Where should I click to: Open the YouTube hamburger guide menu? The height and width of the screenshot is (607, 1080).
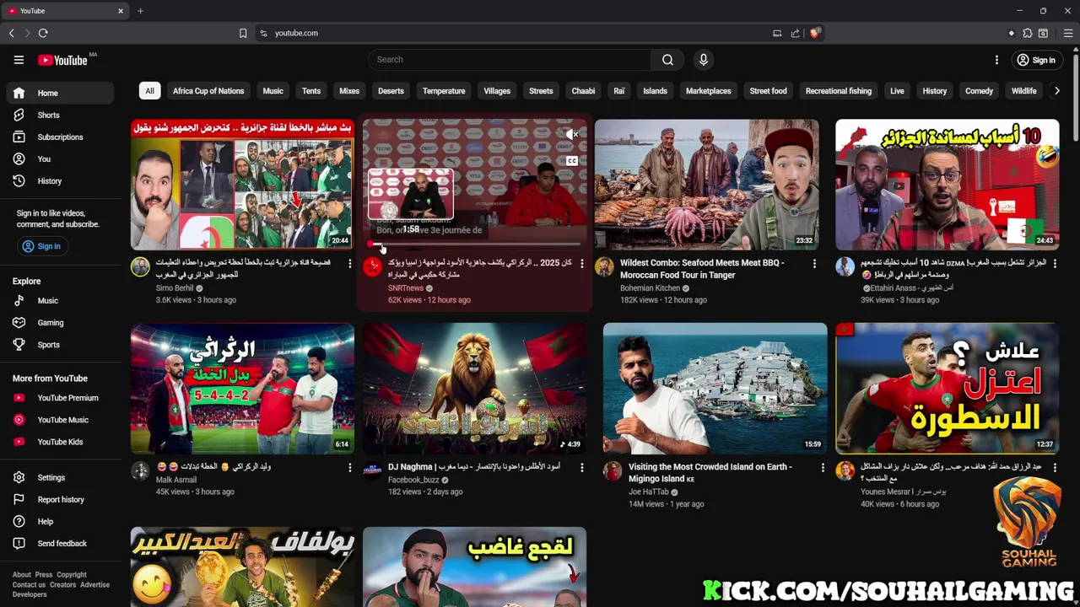[19, 60]
